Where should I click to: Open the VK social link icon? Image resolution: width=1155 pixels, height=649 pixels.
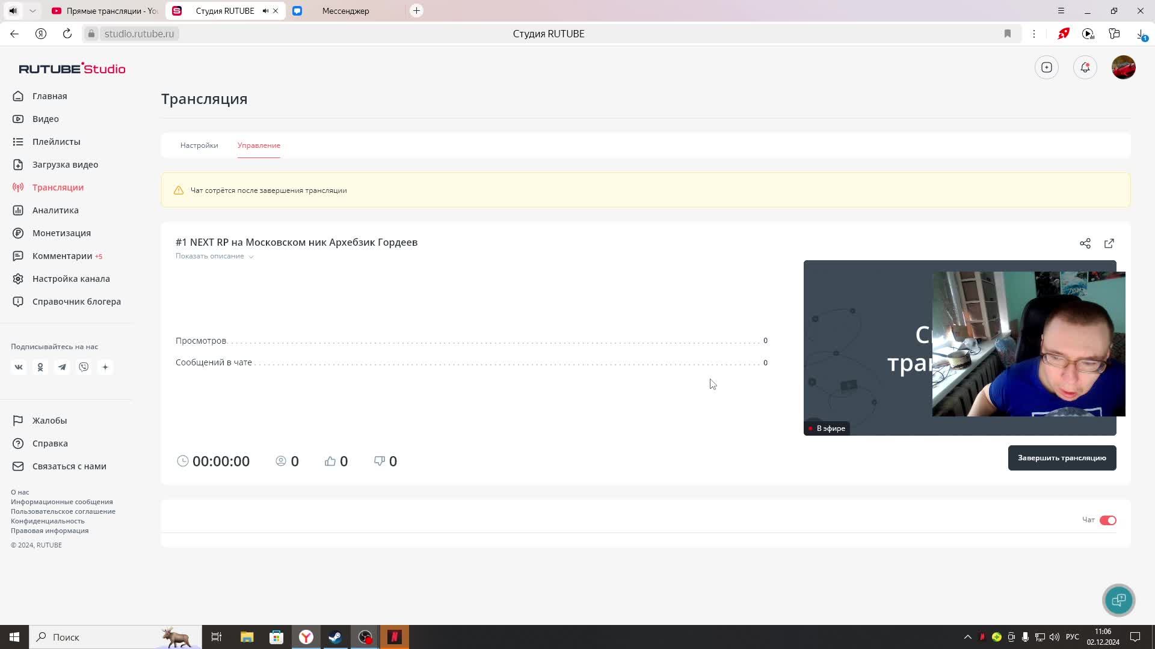[19, 367]
